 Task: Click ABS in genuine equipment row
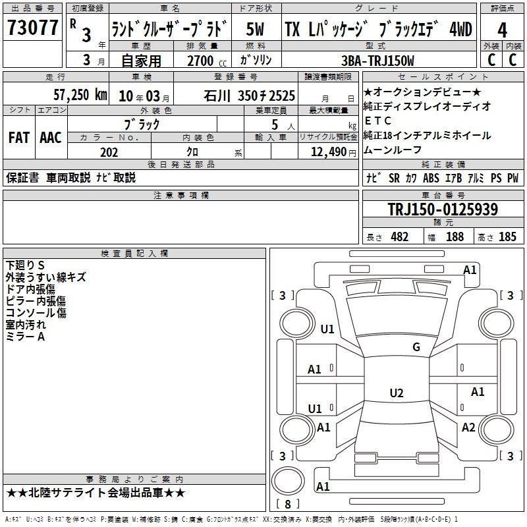tap(431, 178)
